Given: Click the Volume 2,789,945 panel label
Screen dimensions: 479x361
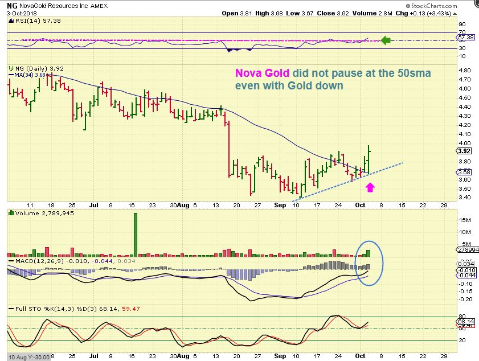Looking at the screenshot, I should 44,213.
